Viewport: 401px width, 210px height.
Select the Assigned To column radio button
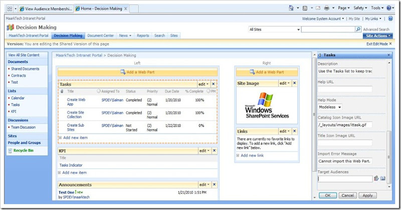(x=98, y=91)
